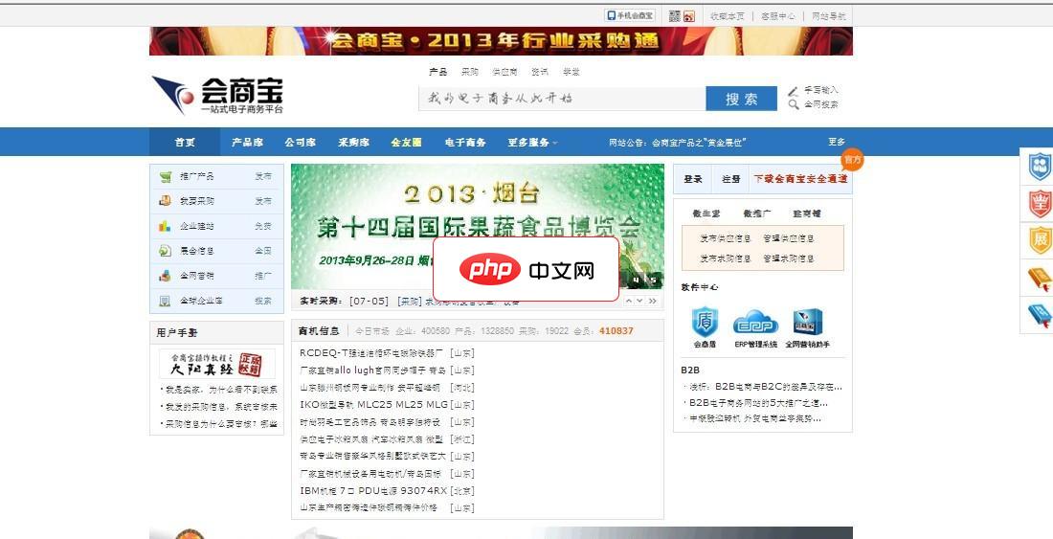Open the 下载会商宝安全通道 link

[x=800, y=179]
